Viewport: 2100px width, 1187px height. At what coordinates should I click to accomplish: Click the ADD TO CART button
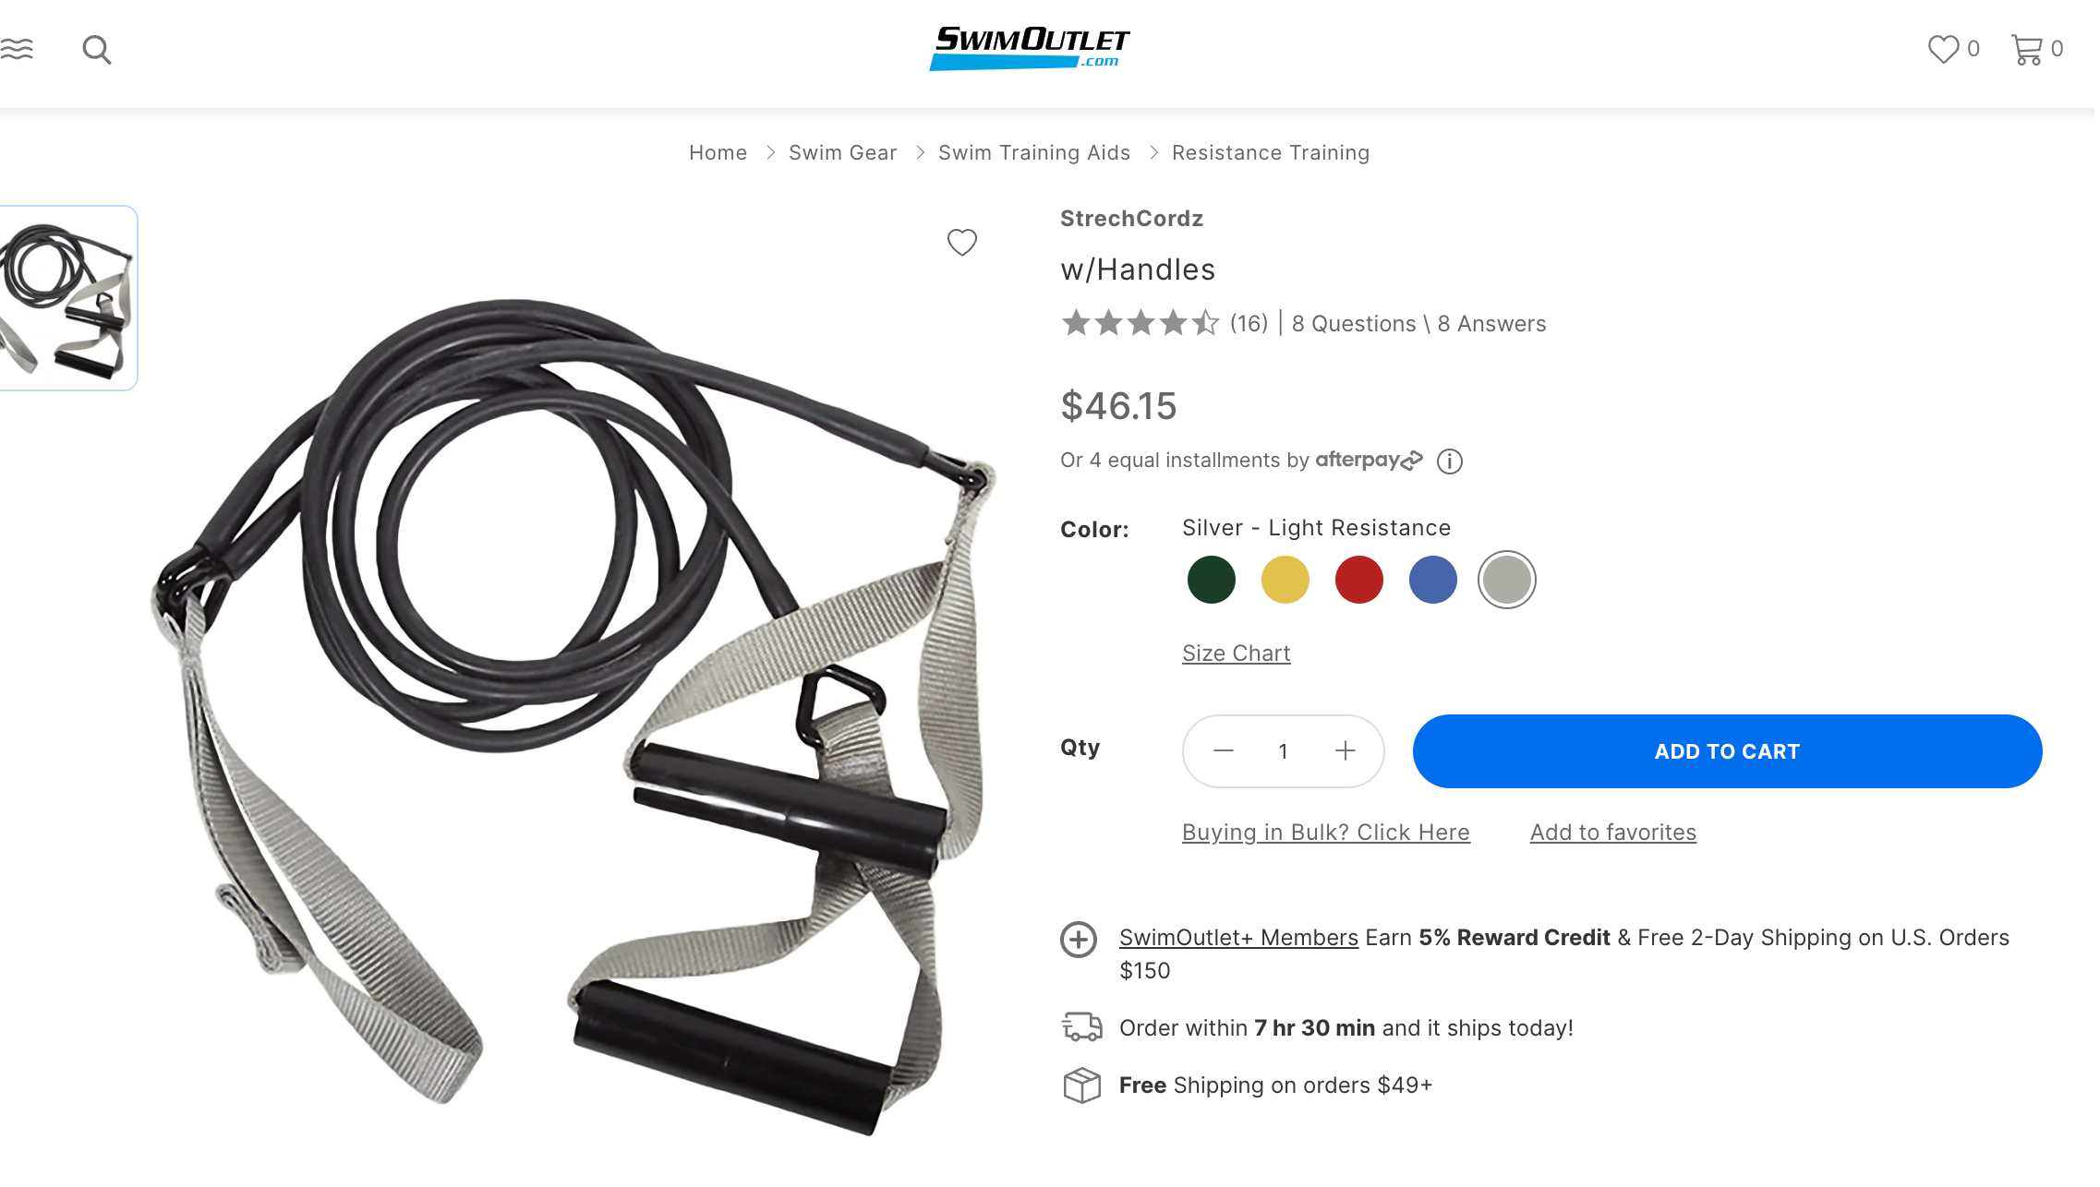[x=1727, y=751]
